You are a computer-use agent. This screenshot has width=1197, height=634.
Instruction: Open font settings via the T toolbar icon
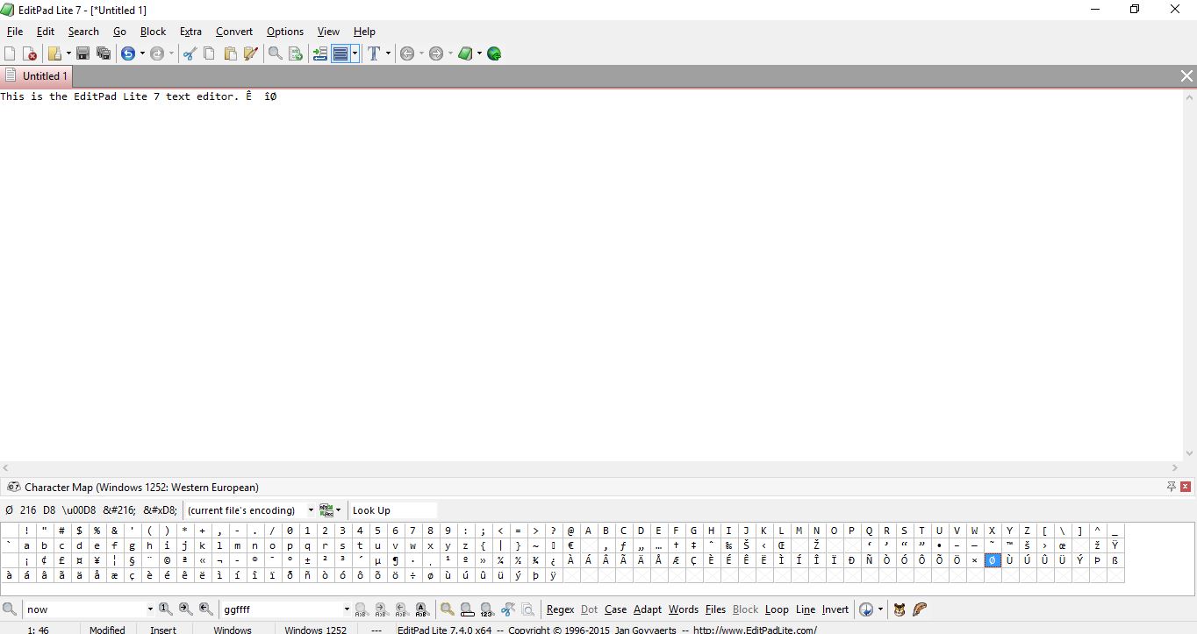click(374, 53)
